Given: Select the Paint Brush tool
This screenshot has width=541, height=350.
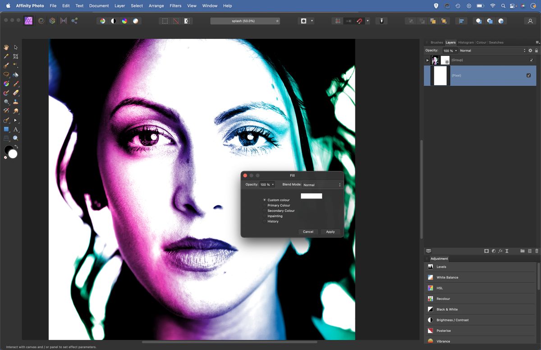Looking at the screenshot, I should coord(15,83).
